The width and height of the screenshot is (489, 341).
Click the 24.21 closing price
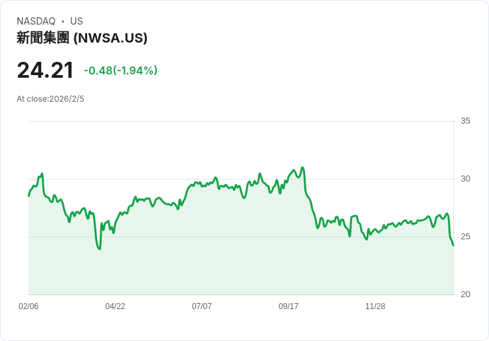(45, 70)
